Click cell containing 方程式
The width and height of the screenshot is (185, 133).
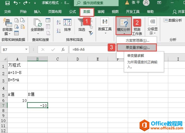[17, 65]
